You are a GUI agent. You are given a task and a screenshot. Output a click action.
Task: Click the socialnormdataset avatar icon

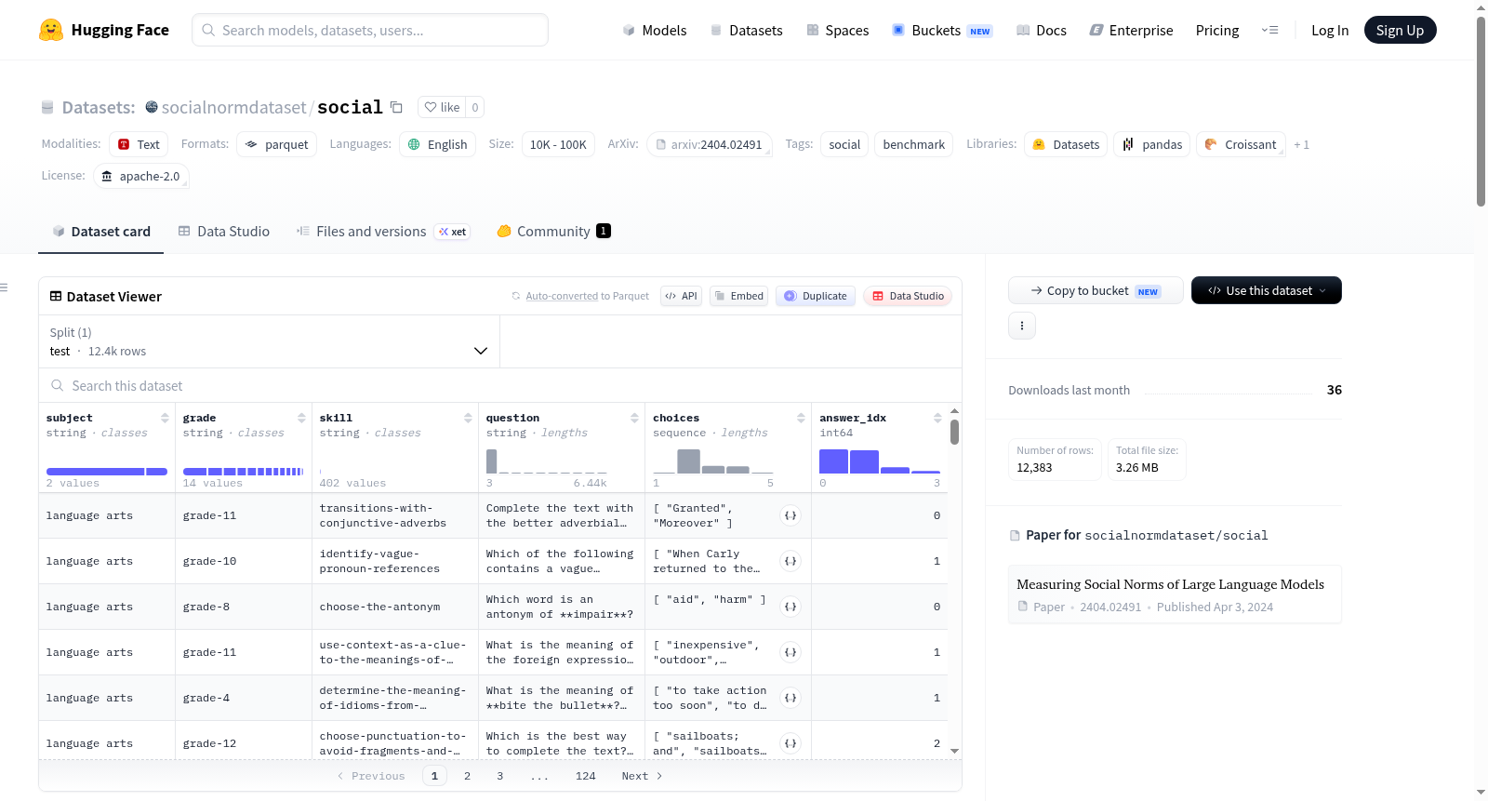(x=152, y=107)
